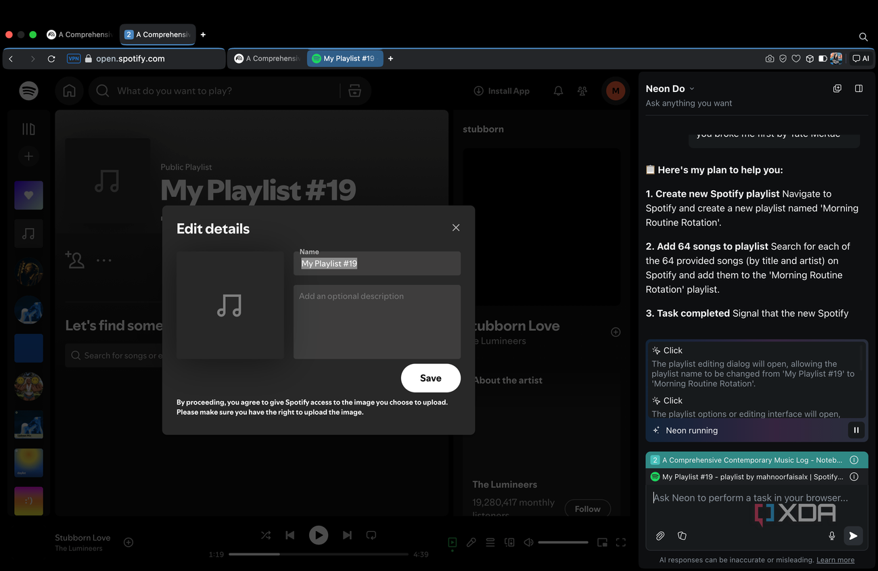Click the Save button in Edit details
The height and width of the screenshot is (571, 878).
[x=430, y=378]
